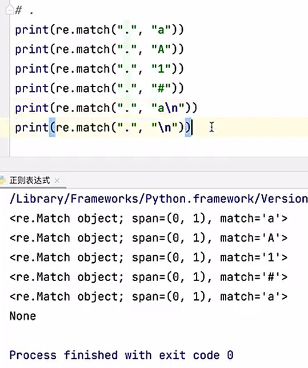Click the "Process finished with exit code 0" text
308x368 pixels.
(121, 355)
